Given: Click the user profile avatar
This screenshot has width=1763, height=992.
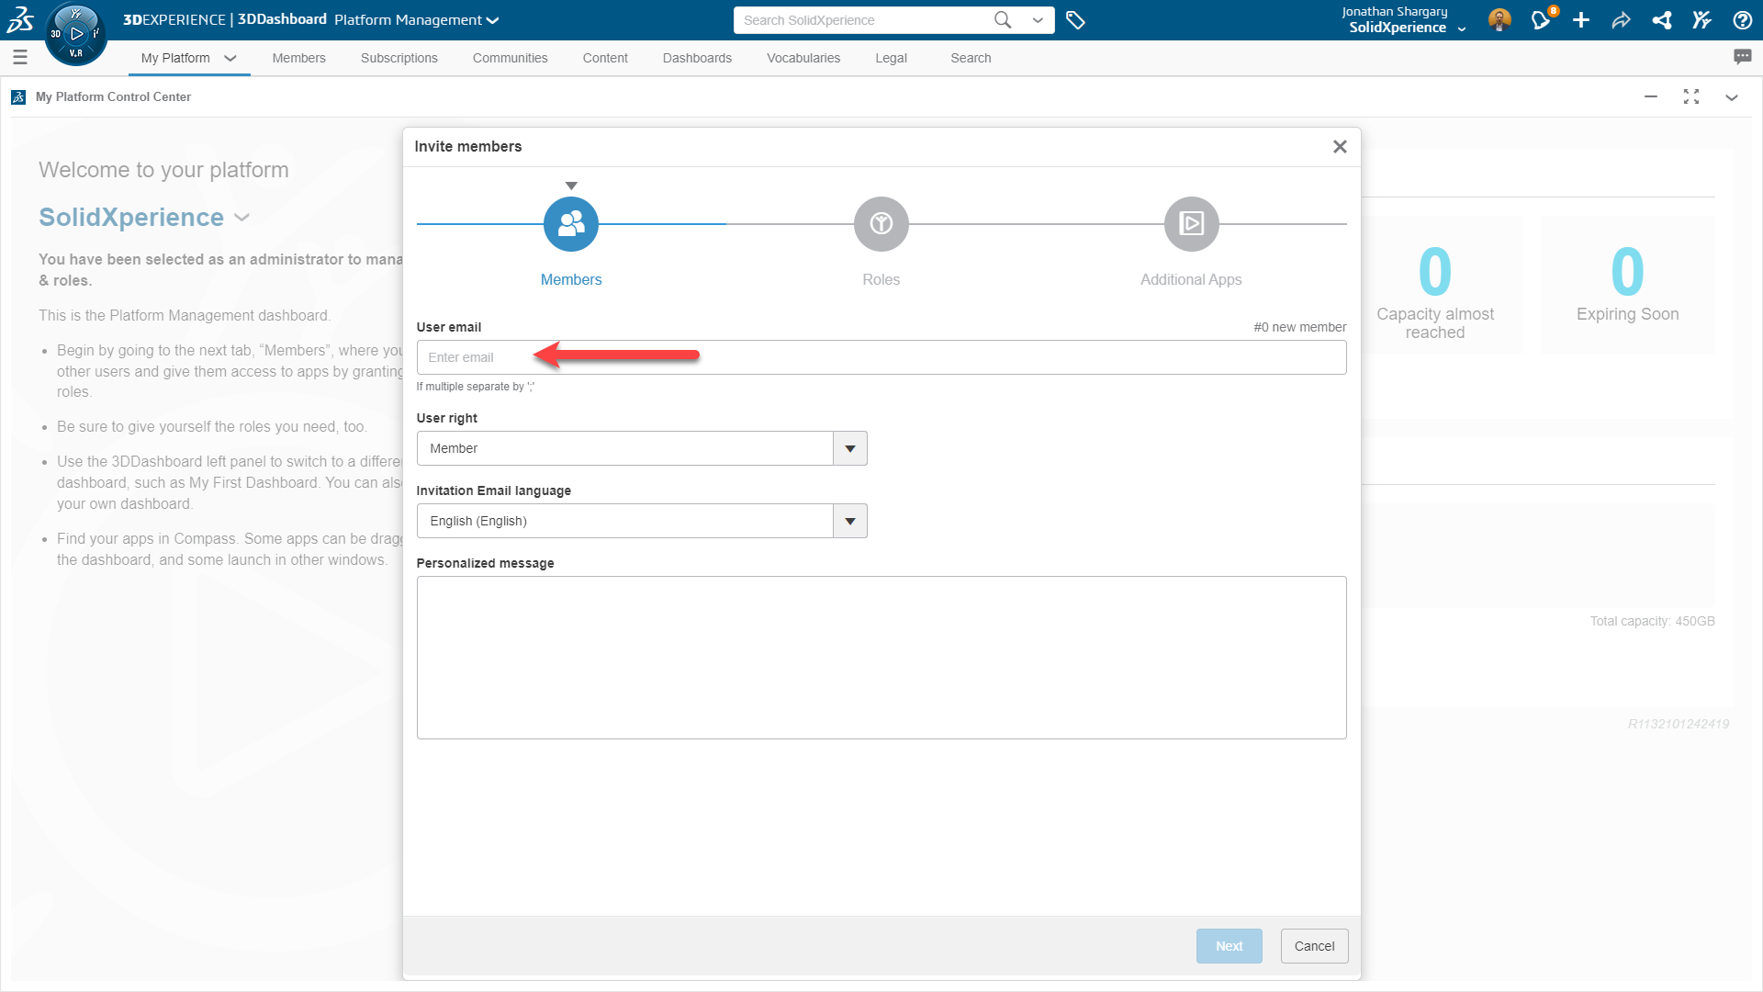Looking at the screenshot, I should coord(1499,20).
